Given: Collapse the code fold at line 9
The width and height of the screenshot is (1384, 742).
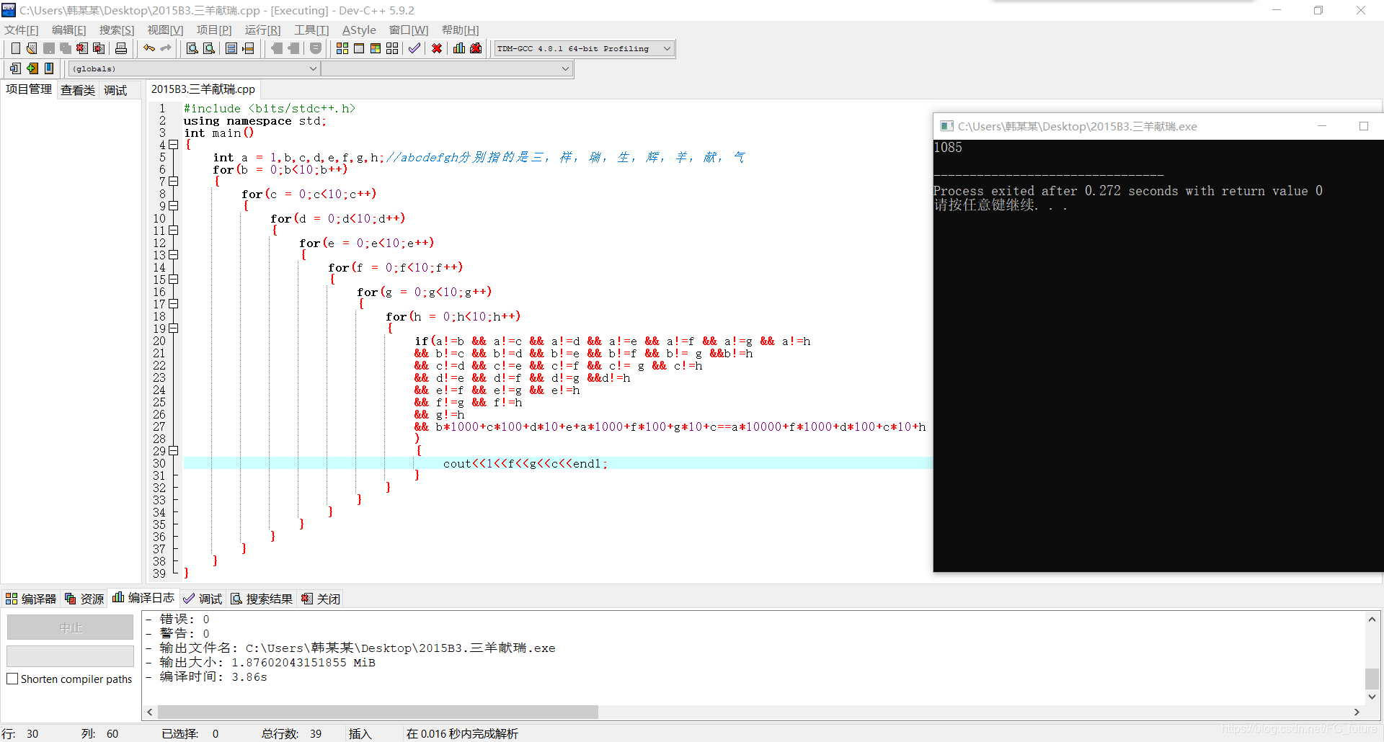Looking at the screenshot, I should tap(174, 206).
